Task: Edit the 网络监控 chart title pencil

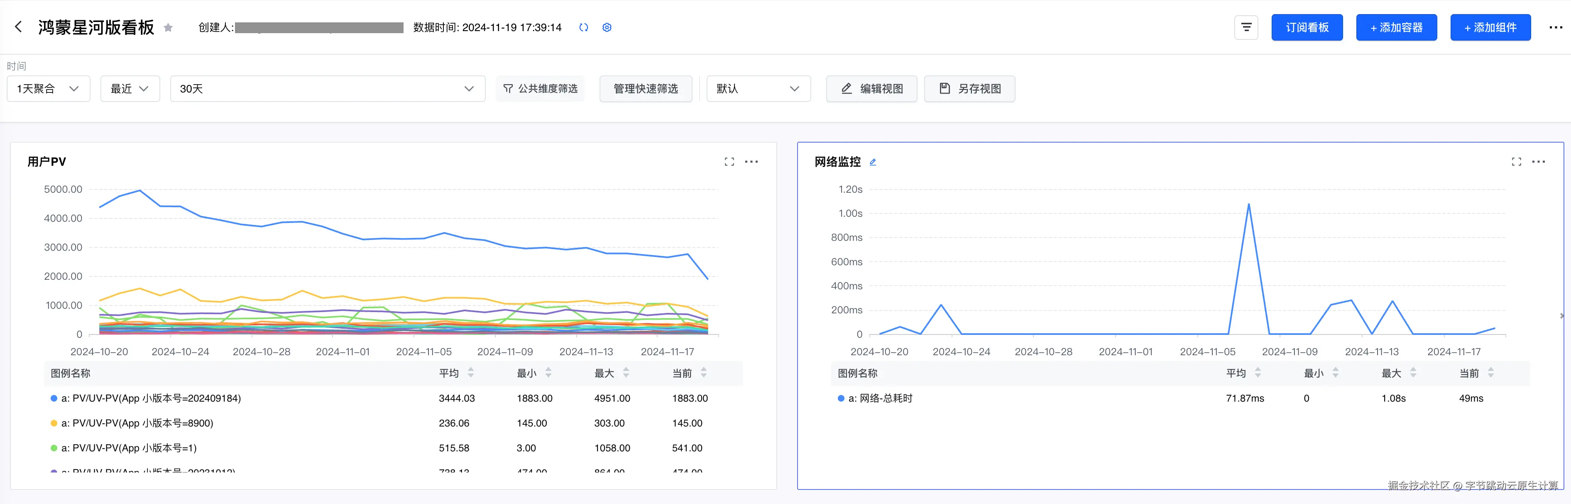Action: (x=873, y=162)
